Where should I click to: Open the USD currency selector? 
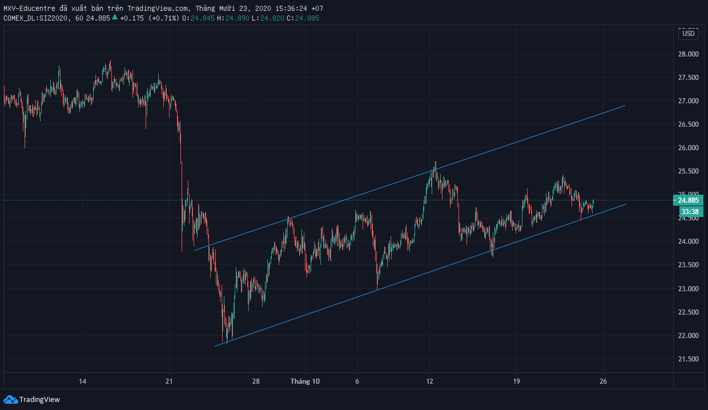689,34
